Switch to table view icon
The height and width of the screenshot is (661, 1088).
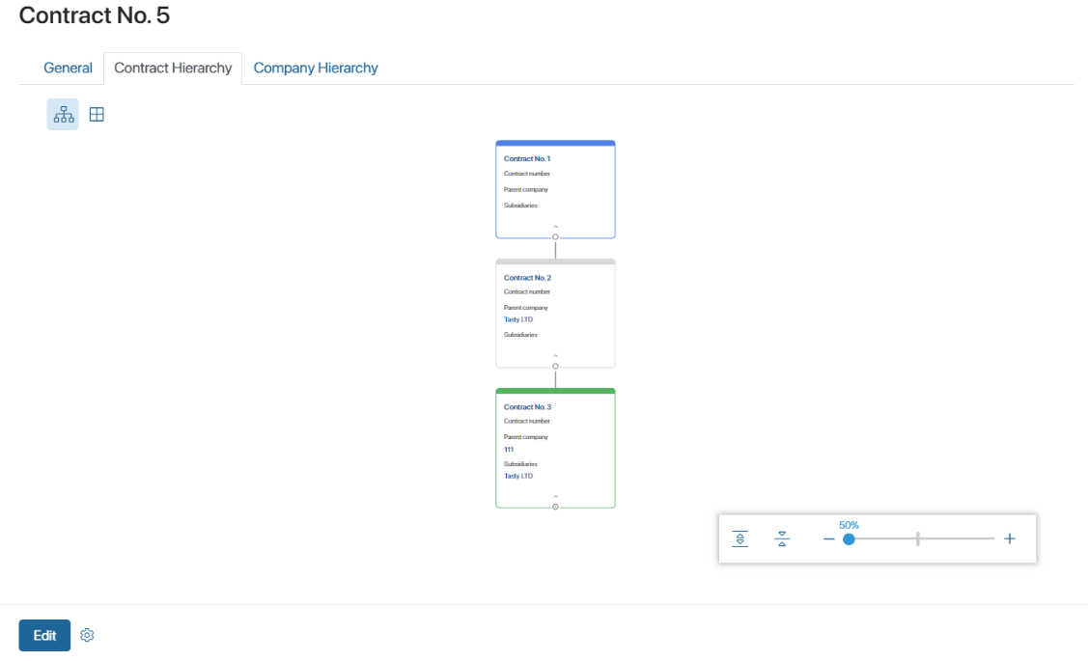point(97,115)
